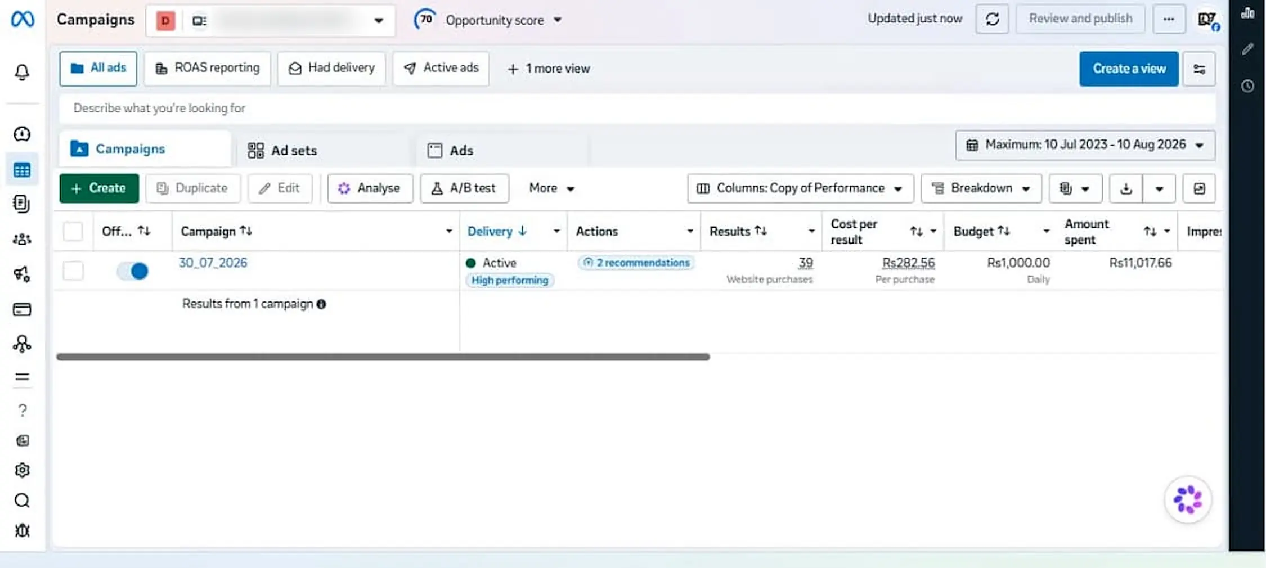Select the ROAS reporting view
The image size is (1266, 568).
(207, 69)
